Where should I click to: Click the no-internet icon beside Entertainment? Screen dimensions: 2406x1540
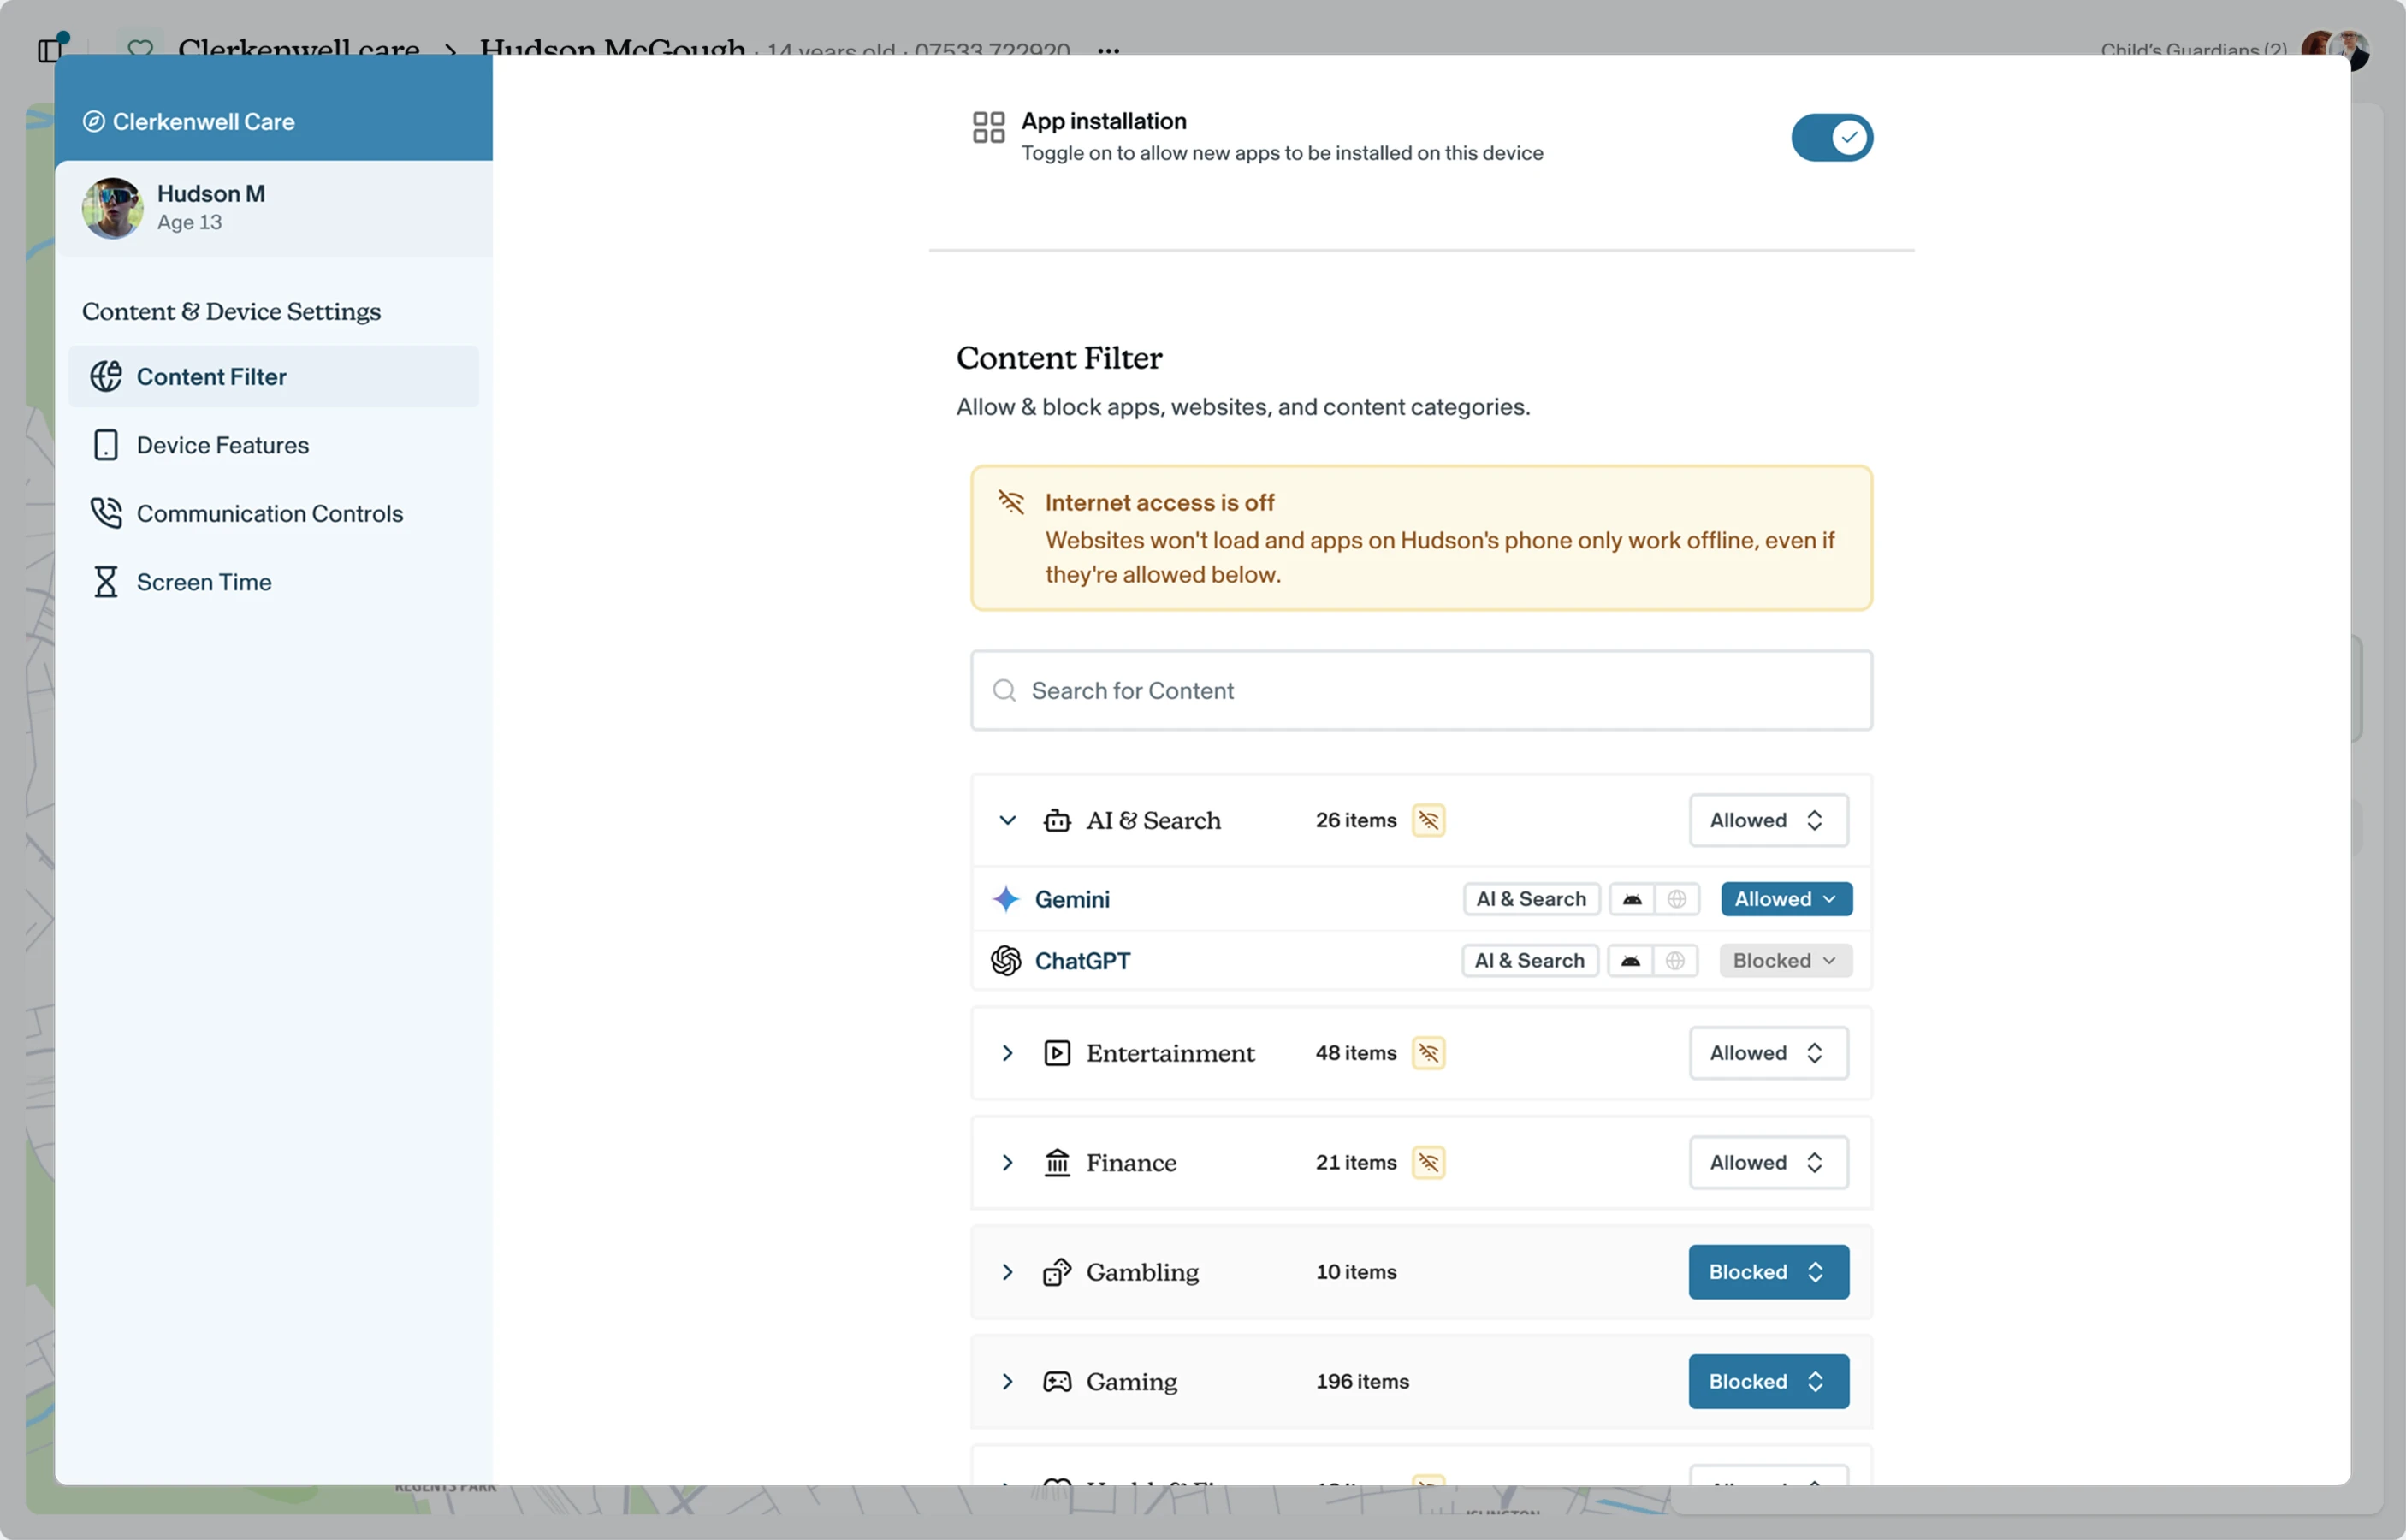1428,1053
